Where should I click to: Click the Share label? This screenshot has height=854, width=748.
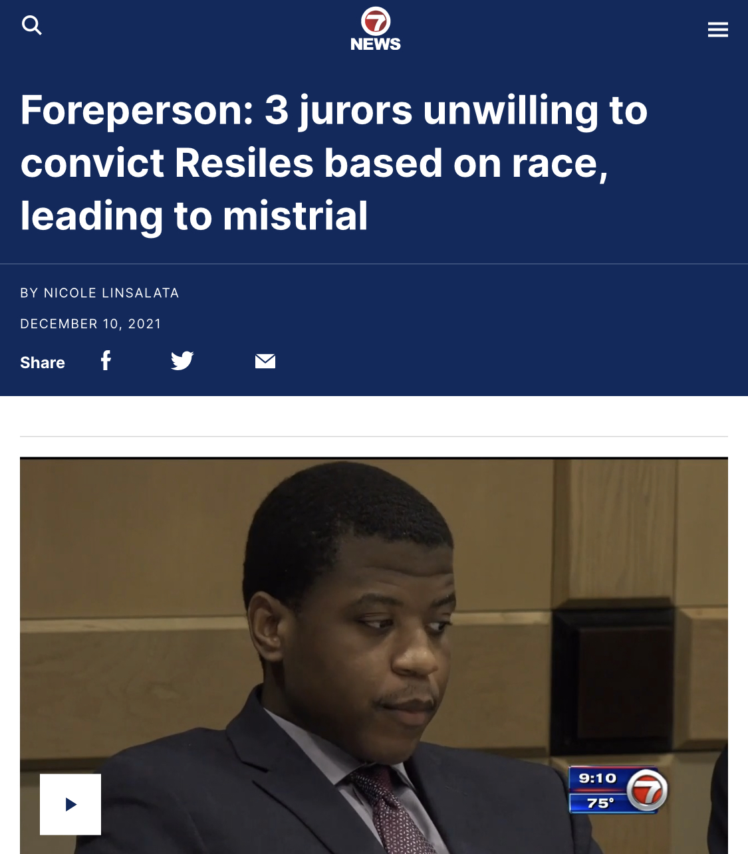tap(43, 362)
